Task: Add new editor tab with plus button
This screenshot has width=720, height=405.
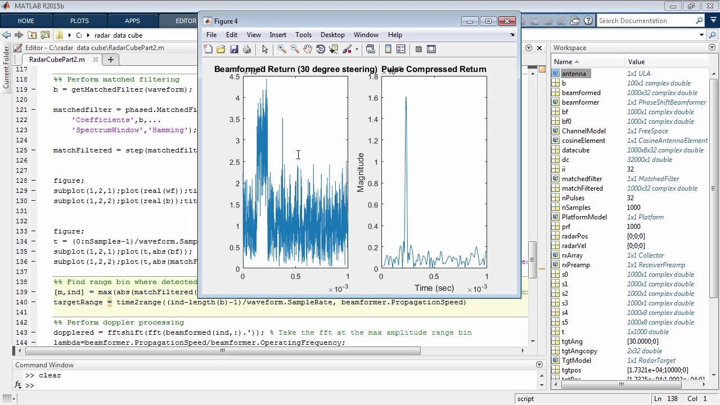Action: (111, 59)
